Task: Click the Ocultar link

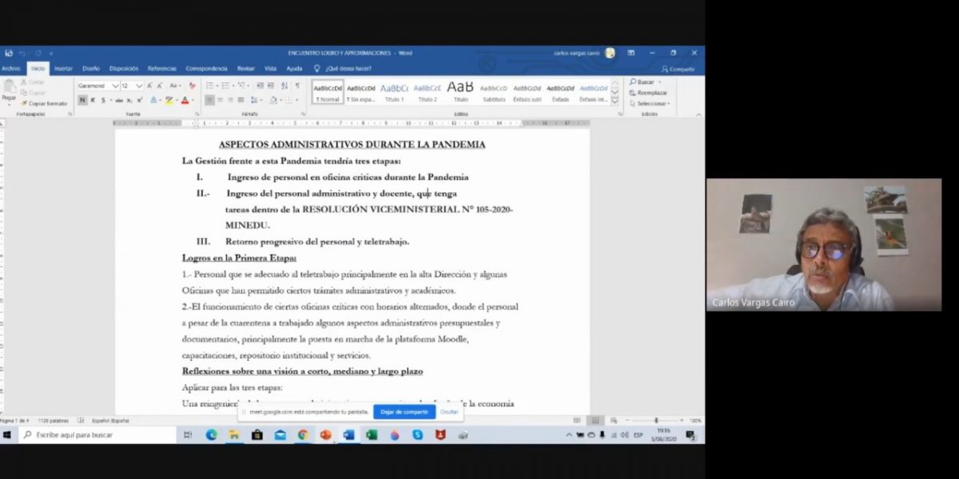Action: (x=449, y=412)
